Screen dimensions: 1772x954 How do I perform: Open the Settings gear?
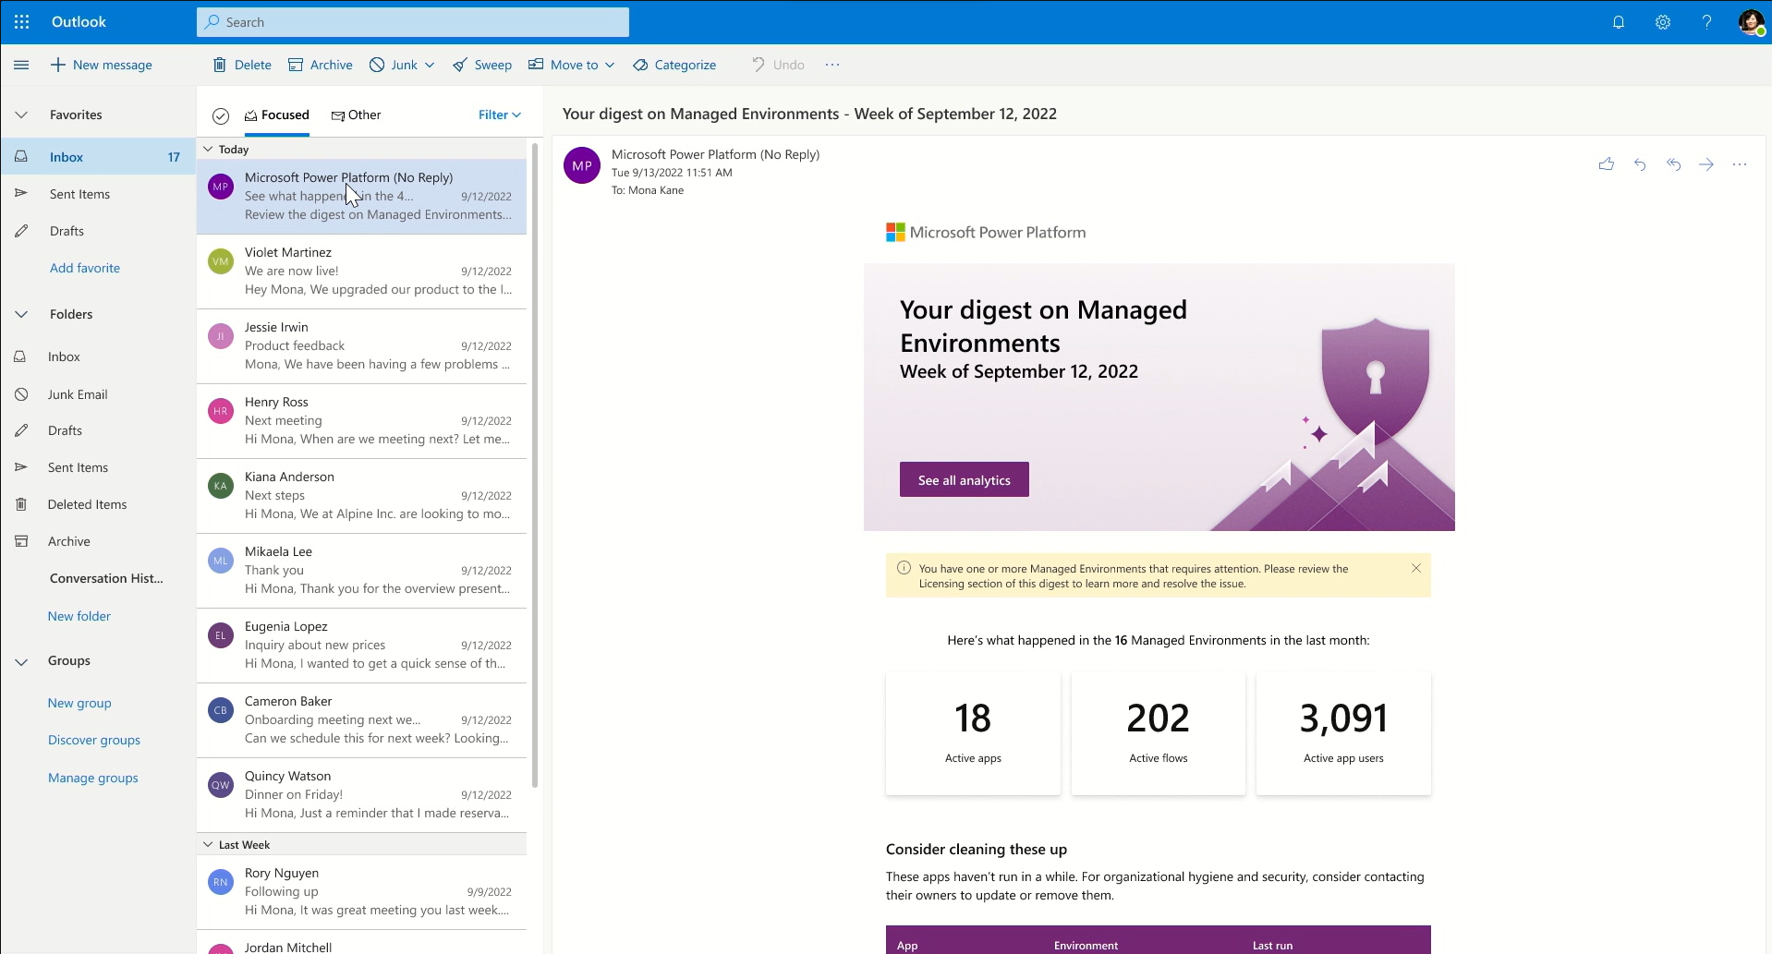[1663, 22]
